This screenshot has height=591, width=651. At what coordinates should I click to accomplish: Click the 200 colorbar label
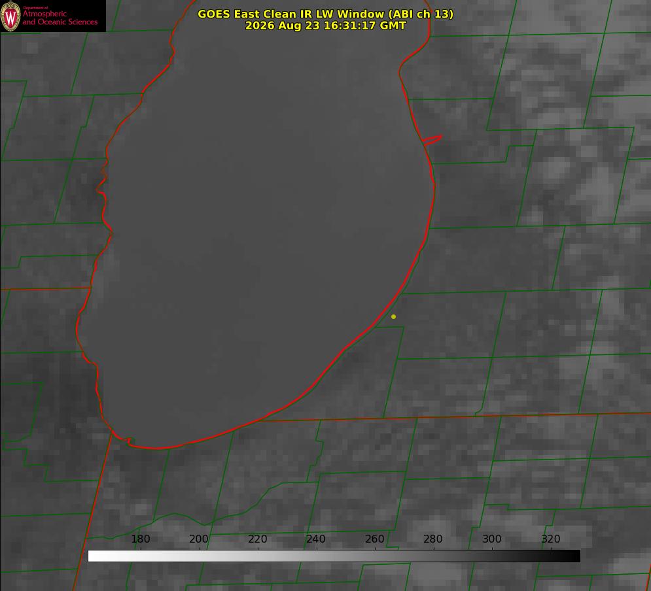pos(198,539)
